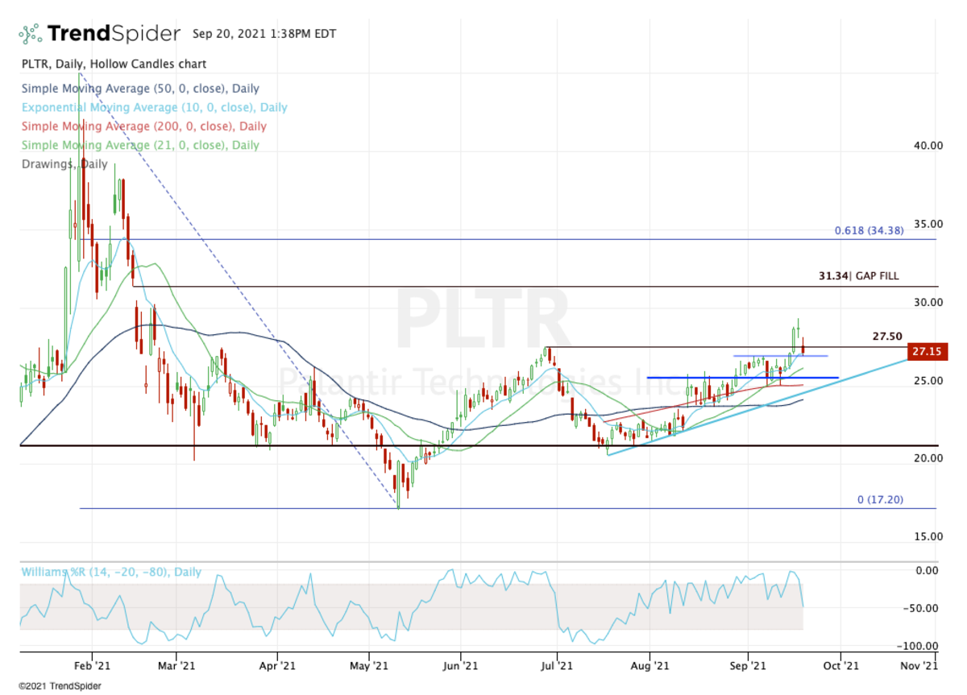Click the Oct '21 date axis label
Screen dimensions: 967x695
tap(840, 666)
